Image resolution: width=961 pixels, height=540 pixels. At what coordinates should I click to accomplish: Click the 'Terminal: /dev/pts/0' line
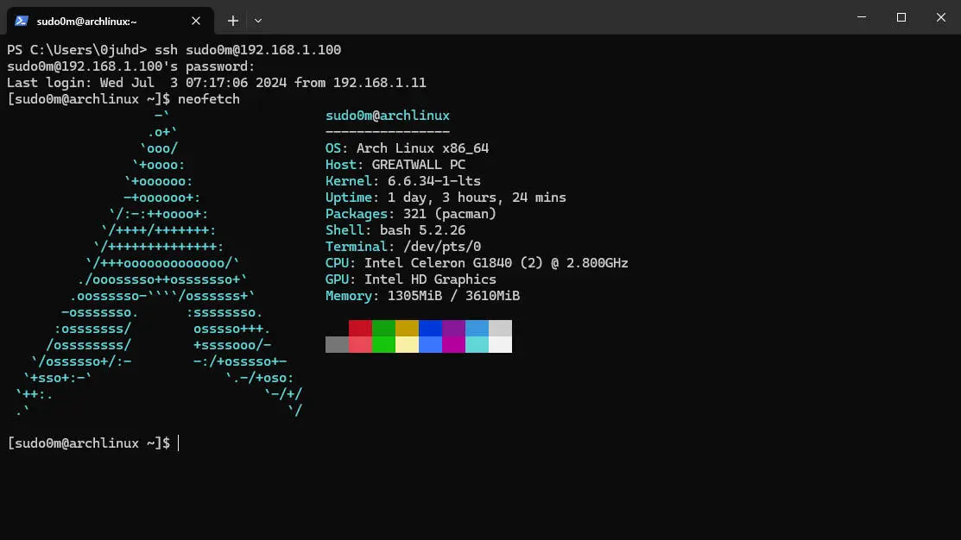(x=402, y=247)
